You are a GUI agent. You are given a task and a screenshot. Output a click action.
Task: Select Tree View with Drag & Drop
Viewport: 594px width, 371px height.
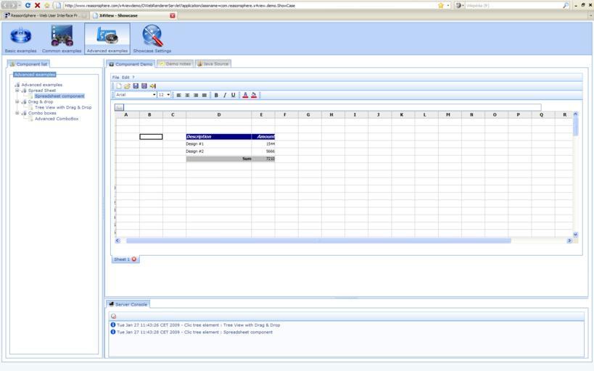63,107
